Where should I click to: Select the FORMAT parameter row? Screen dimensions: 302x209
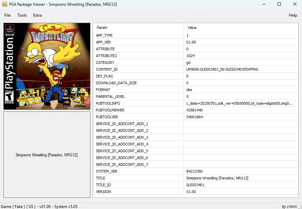(195, 90)
